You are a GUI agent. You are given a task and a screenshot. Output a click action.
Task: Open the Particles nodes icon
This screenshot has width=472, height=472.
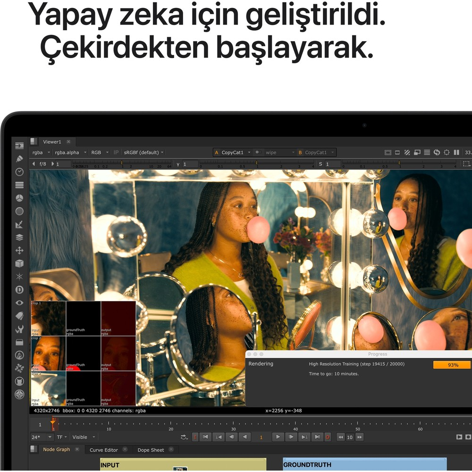(x=19, y=276)
